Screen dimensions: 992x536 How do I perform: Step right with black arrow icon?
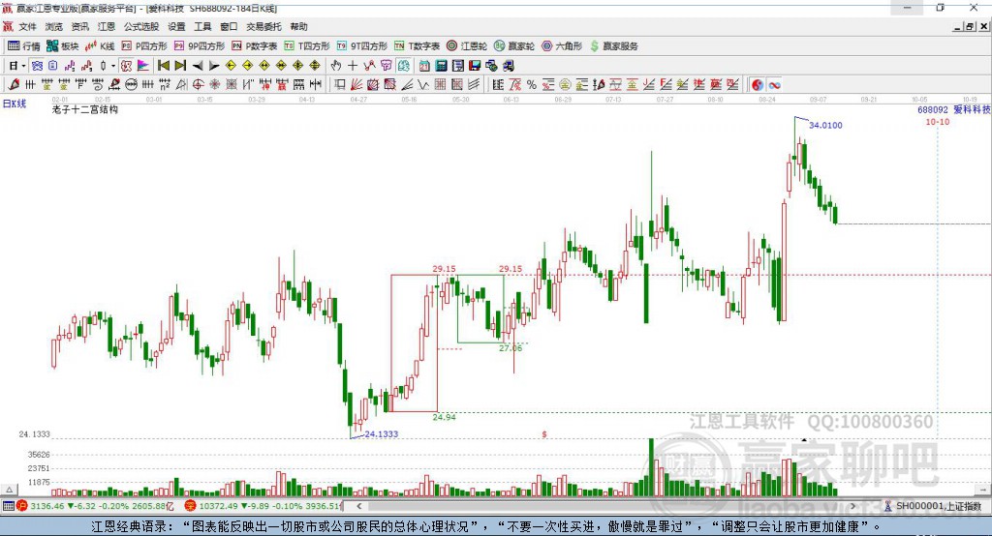pos(214,66)
